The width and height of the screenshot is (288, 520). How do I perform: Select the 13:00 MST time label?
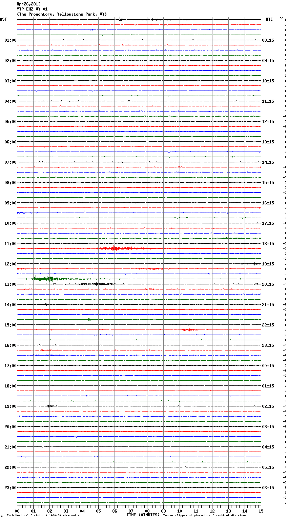pos(11,284)
